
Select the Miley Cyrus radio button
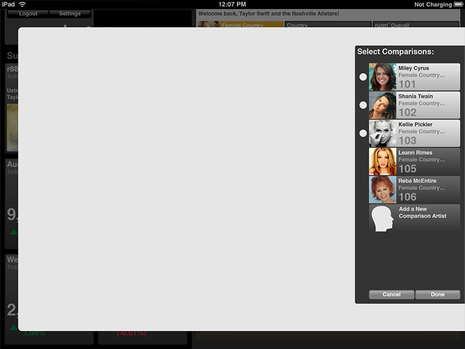point(363,77)
